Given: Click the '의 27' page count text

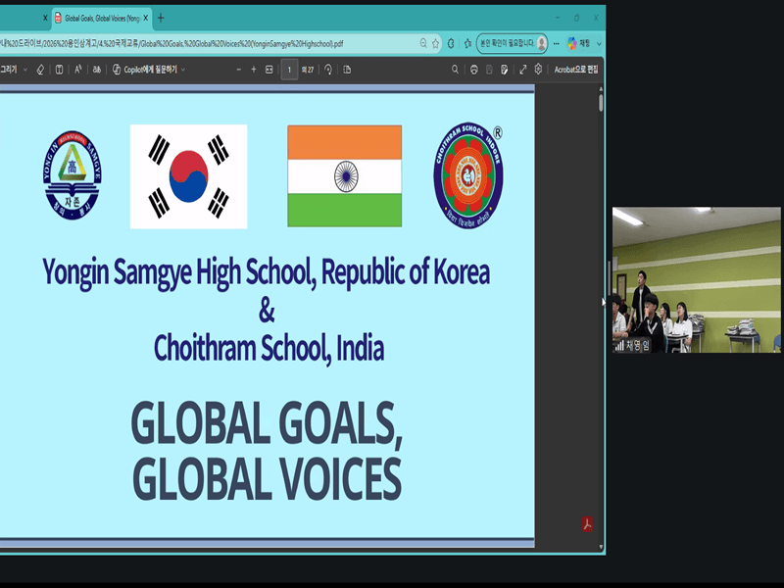Looking at the screenshot, I should click(x=308, y=70).
